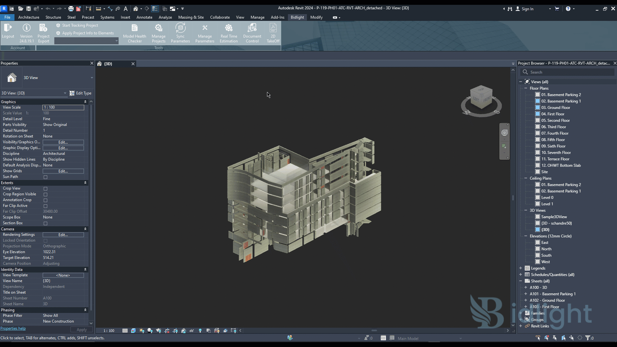Open the Massing and Site menu
617x347 pixels.
[x=191, y=17]
